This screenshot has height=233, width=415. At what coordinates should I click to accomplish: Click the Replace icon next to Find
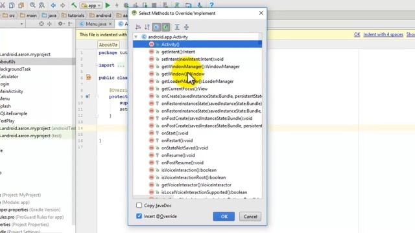(x=41, y=5)
